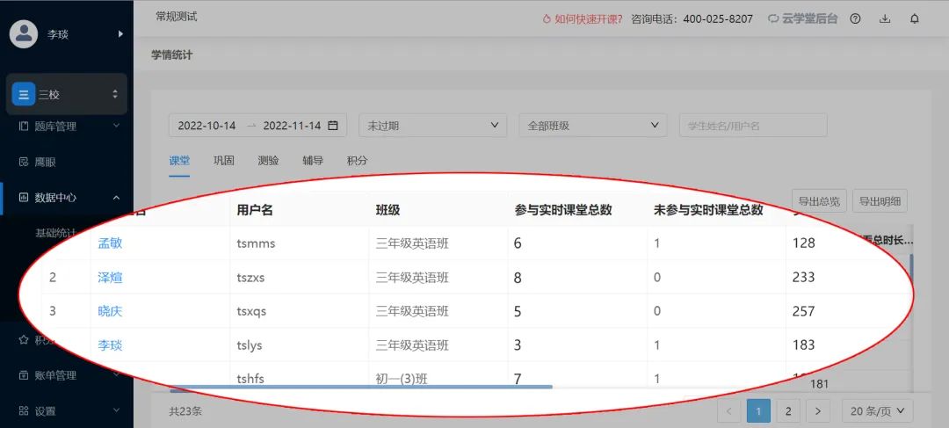Click the username cell tshfs
949x428 pixels.
click(x=250, y=379)
